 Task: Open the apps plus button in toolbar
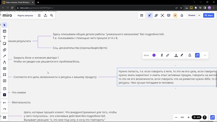point(4,95)
